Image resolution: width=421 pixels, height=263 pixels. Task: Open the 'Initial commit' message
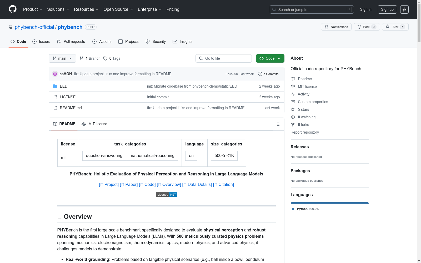point(158,97)
